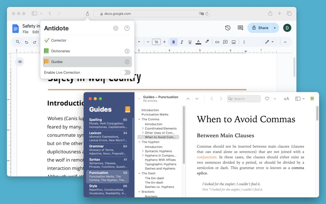The image size is (326, 204).
Task: Open the more options three-dot menu
Action: click(x=244, y=42)
